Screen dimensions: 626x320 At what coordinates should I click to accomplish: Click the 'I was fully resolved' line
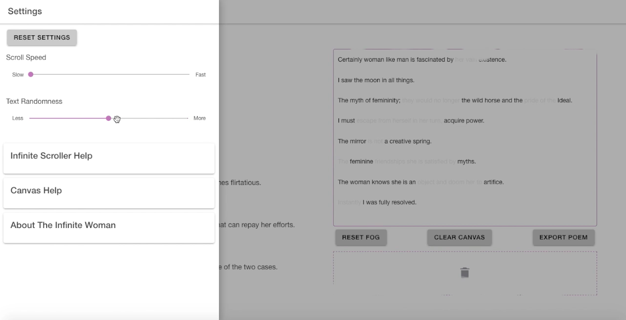pyautogui.click(x=389, y=202)
